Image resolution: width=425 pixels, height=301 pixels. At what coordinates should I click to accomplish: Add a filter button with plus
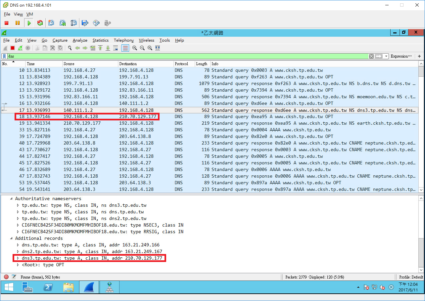click(419, 56)
